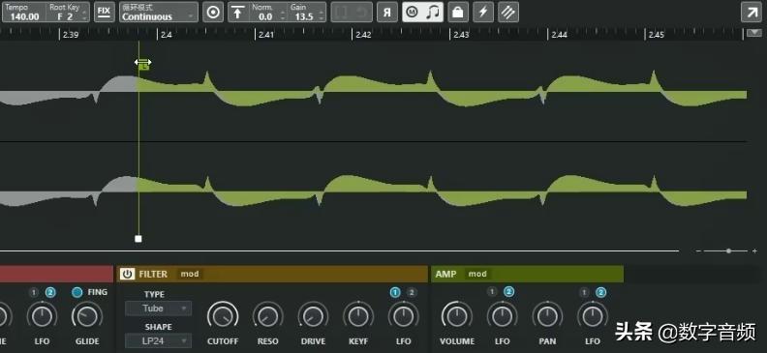Screen dimensions: 767x353
Task: Click the Root Key stepper arrows
Action: [x=84, y=16]
